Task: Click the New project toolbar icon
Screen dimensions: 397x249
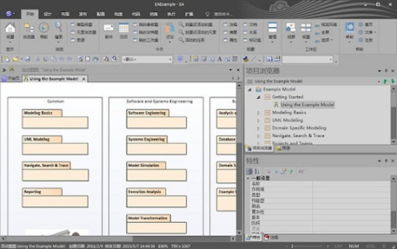Action: pos(7,59)
